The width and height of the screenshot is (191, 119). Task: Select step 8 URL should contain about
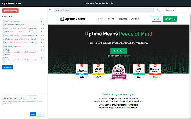(24, 46)
